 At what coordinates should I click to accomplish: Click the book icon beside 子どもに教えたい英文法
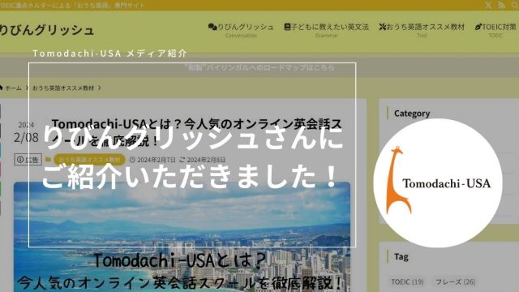tap(287, 27)
